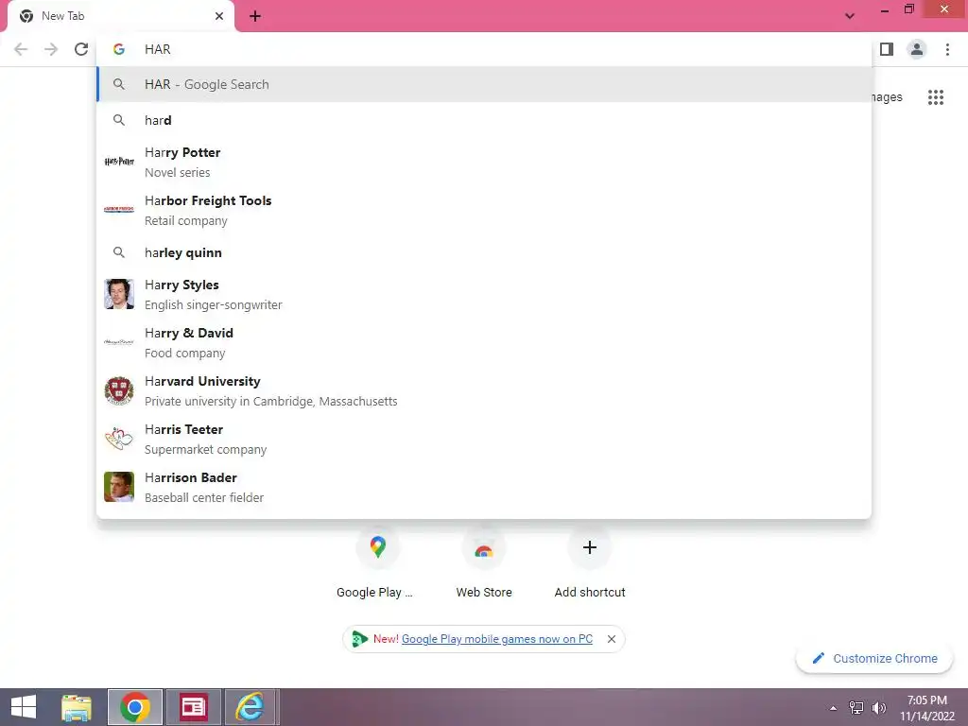Viewport: 968px width, 726px height.
Task: Click the address bar containing HAR
Action: (485, 49)
